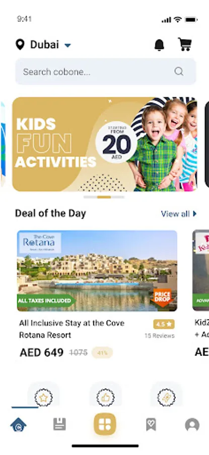Click into the Search cobone field
The image size is (209, 455).
tap(105, 72)
